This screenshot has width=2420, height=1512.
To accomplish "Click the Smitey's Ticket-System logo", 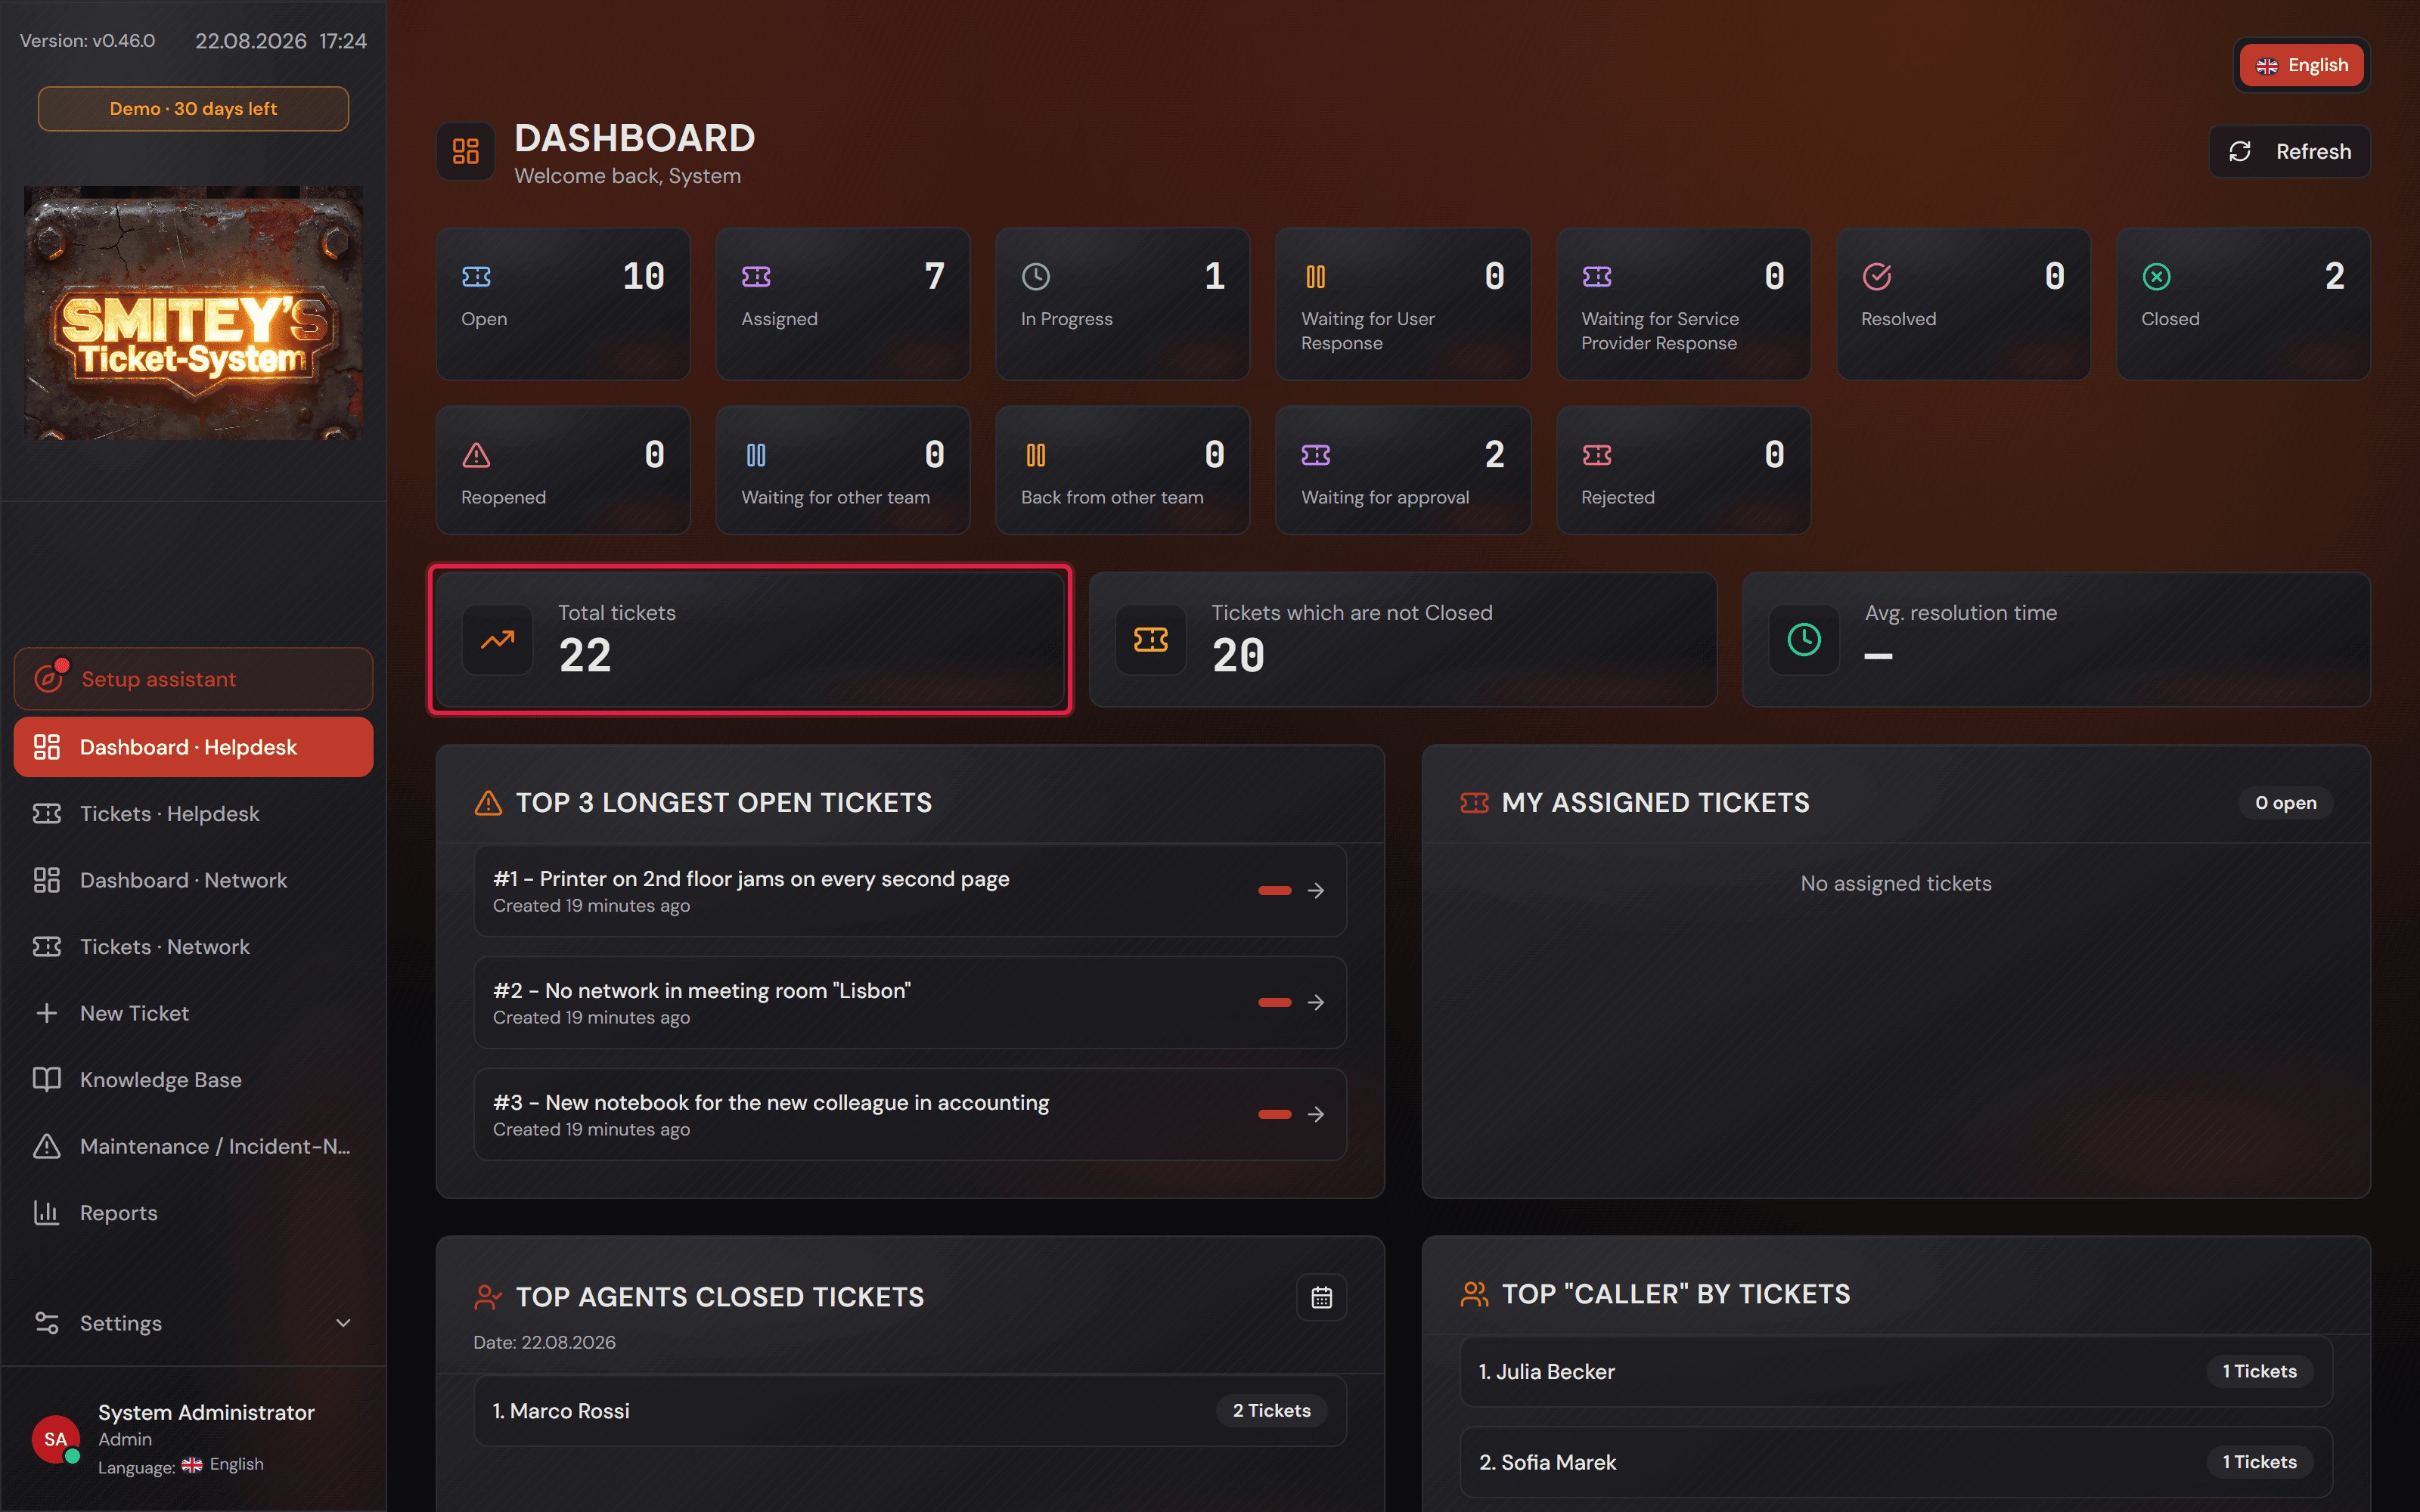I will click(193, 312).
